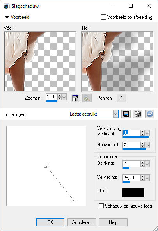Click the Dekking spinner arrows
The width and height of the screenshot is (158, 231).
click(x=142, y=163)
